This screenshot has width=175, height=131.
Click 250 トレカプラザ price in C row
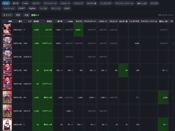[x=138, y=125]
